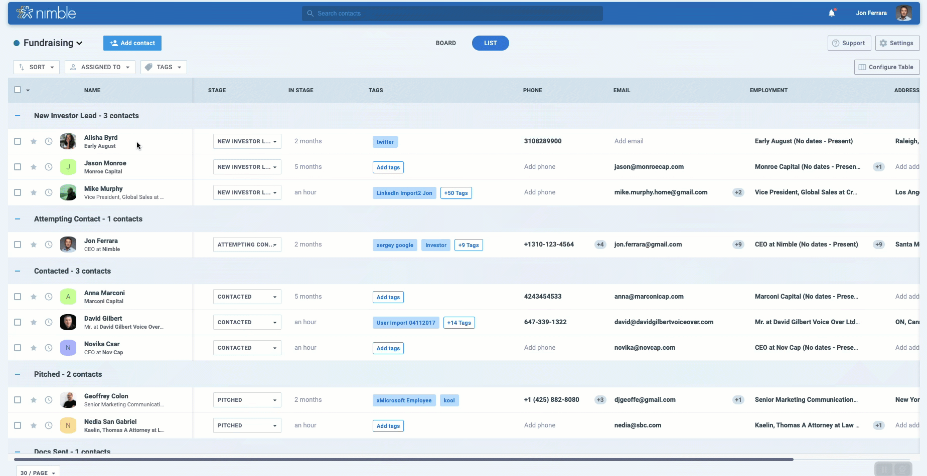Click the Search contacts field

[x=452, y=14]
